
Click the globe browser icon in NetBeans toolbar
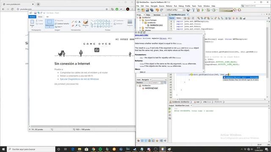point(188,10)
